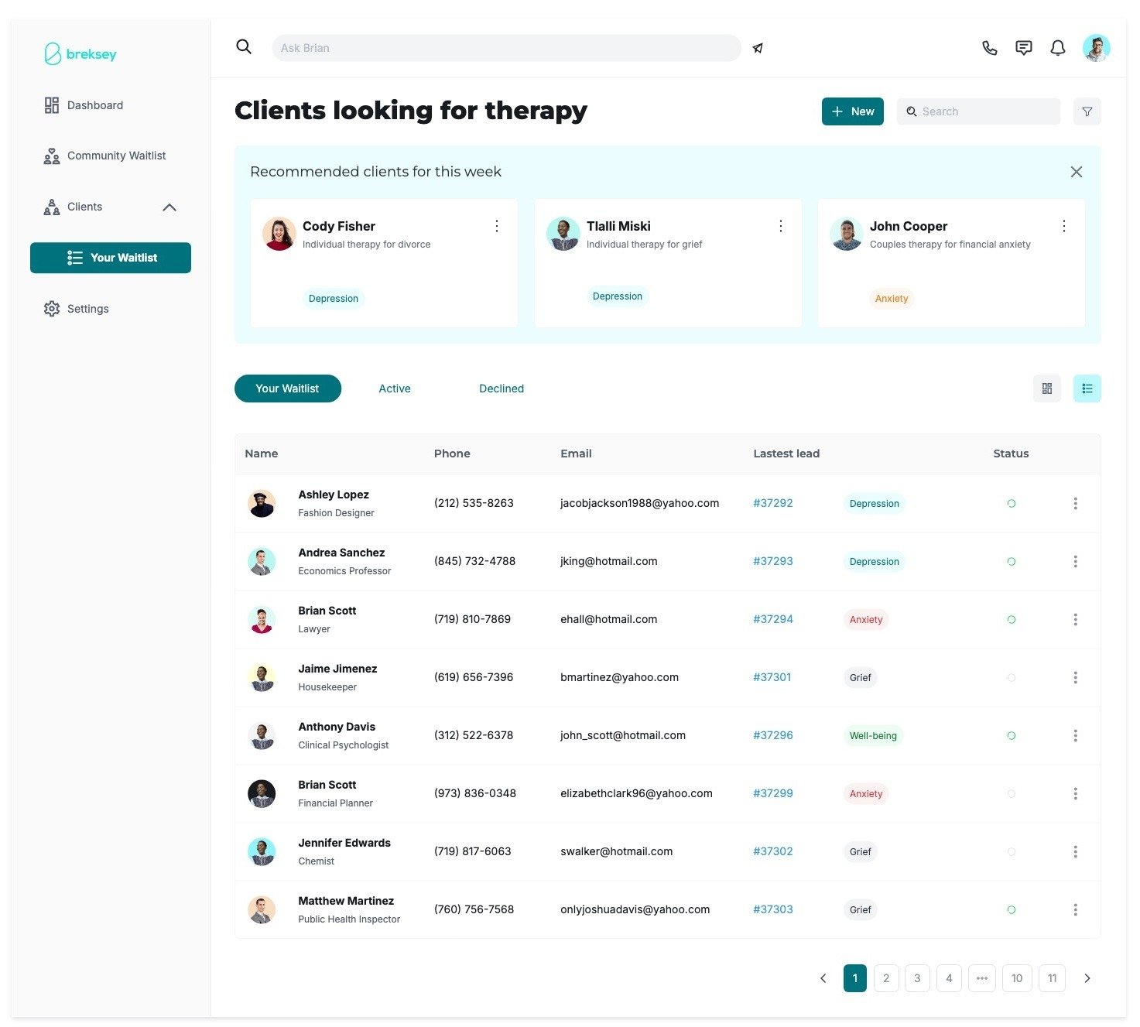Toggle Ashley Lopez's status circle
The height and width of the screenshot is (1027, 1140).
(x=1011, y=504)
